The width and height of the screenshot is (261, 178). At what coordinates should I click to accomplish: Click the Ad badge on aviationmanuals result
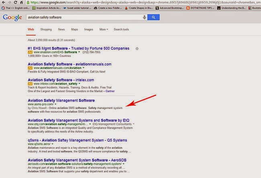point(30,68)
